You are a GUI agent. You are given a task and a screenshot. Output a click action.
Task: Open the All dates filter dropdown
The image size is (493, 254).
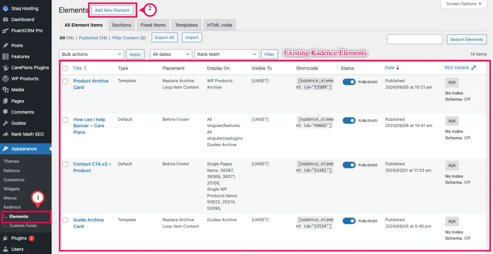[171, 54]
